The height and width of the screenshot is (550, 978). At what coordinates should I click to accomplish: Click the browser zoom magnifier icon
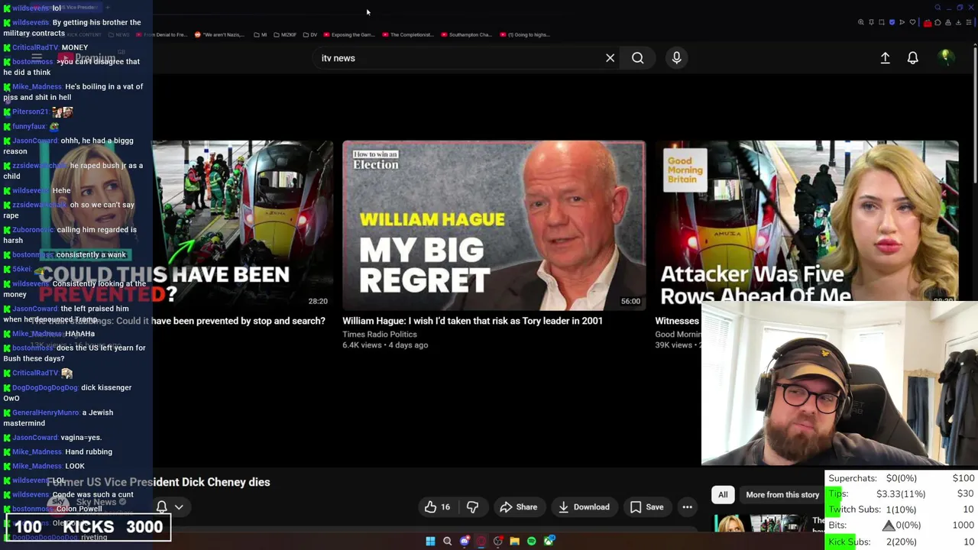pyautogui.click(x=861, y=22)
